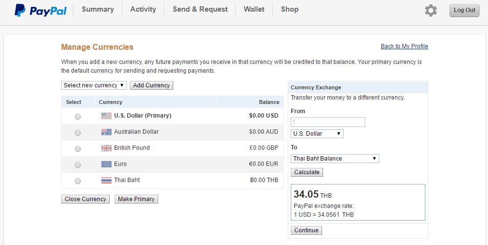Open the Thai Baht Balance dropdown
This screenshot has height=245, width=488.
point(335,159)
